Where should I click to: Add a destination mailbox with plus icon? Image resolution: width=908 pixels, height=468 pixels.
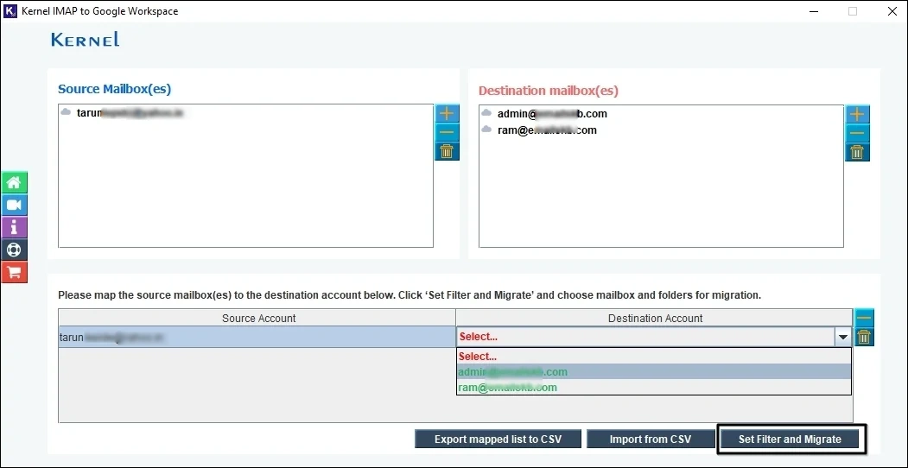(857, 115)
